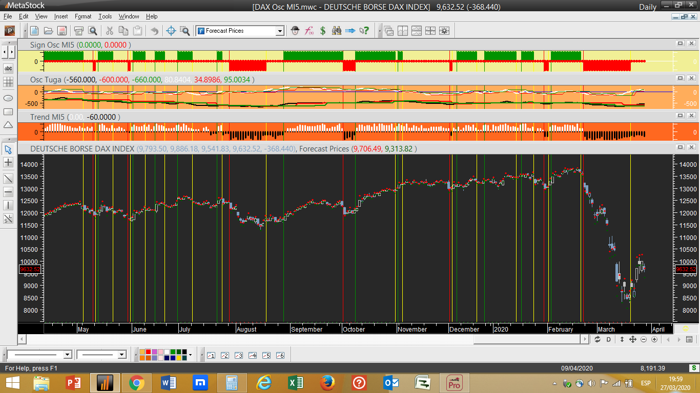Expand the color palette dropdown arrow
700x393 pixels.
190,355
